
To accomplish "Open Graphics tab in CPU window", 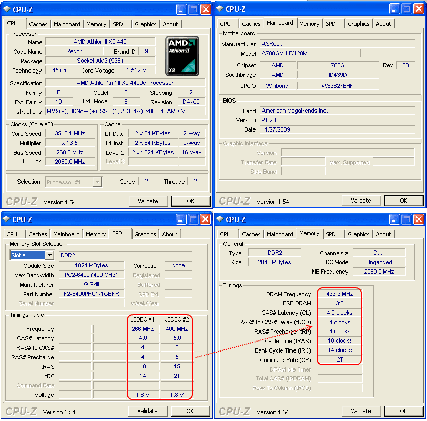I will coord(146,24).
